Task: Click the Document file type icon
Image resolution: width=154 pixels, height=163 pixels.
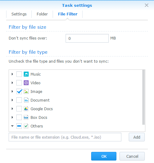Action: pos(26,100)
